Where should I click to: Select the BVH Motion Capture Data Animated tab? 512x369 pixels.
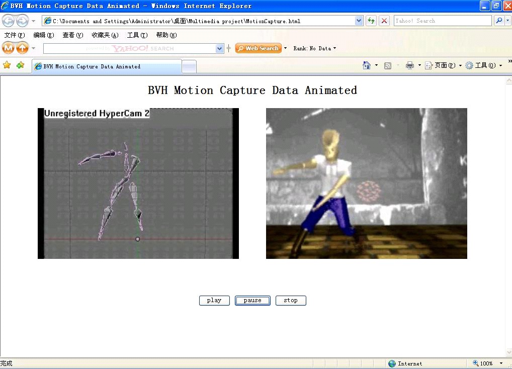pyautogui.click(x=107, y=66)
